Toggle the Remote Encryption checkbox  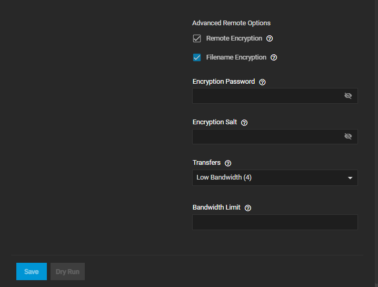point(197,38)
